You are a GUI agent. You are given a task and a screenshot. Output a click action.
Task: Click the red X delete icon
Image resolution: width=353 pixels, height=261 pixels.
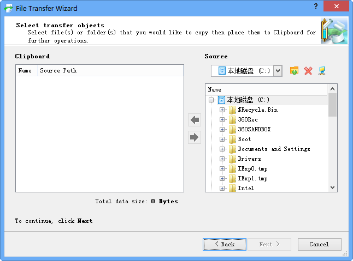[308, 71]
